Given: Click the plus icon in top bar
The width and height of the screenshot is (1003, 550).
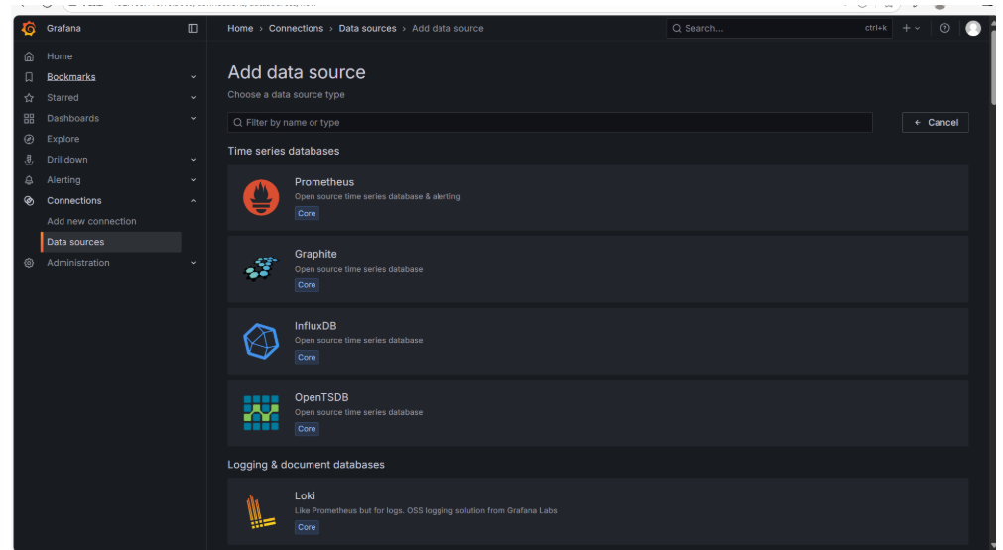Looking at the screenshot, I should pyautogui.click(x=906, y=28).
